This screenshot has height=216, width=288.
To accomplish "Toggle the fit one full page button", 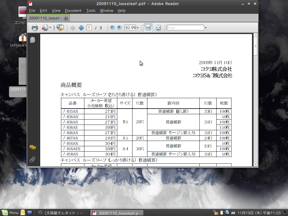I will pyautogui.click(x=158, y=28).
